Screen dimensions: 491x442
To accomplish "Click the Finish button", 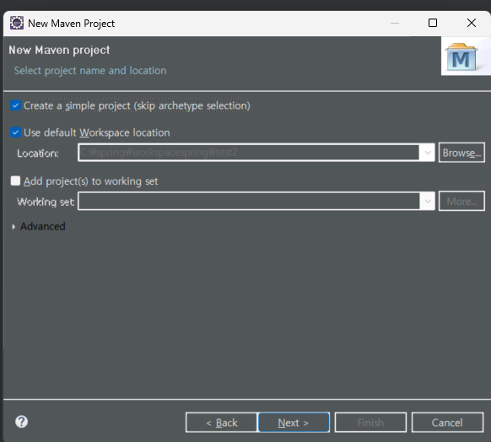I will pyautogui.click(x=370, y=423).
